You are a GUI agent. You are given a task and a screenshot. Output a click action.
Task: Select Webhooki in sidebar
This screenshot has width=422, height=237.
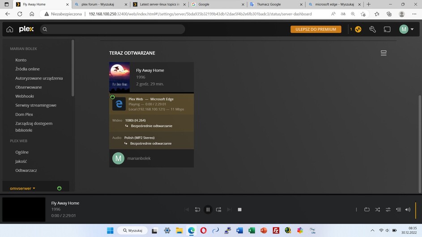click(x=25, y=96)
